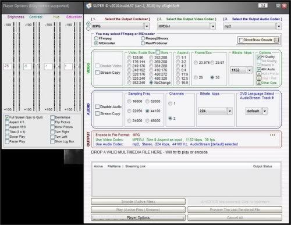Adjust the Saturation slider in Player Options
291x225 pixels.
pos(77,66)
